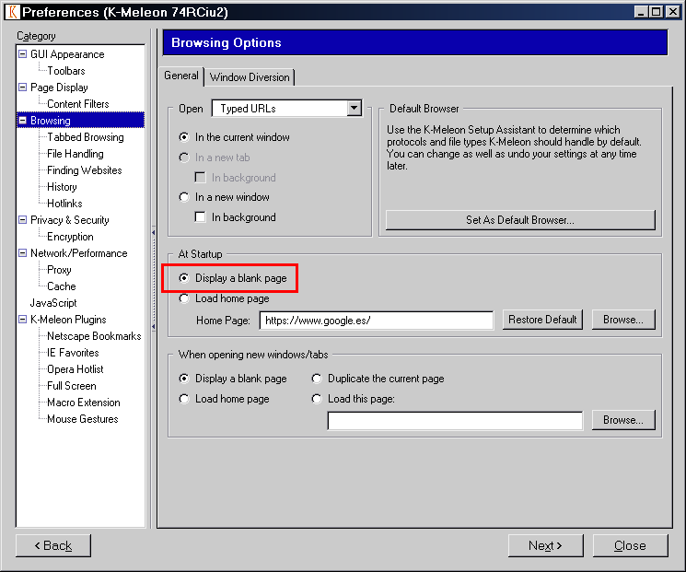The width and height of the screenshot is (686, 572).
Task: Select K-Meleon Plugins category label
Action: coord(68,320)
